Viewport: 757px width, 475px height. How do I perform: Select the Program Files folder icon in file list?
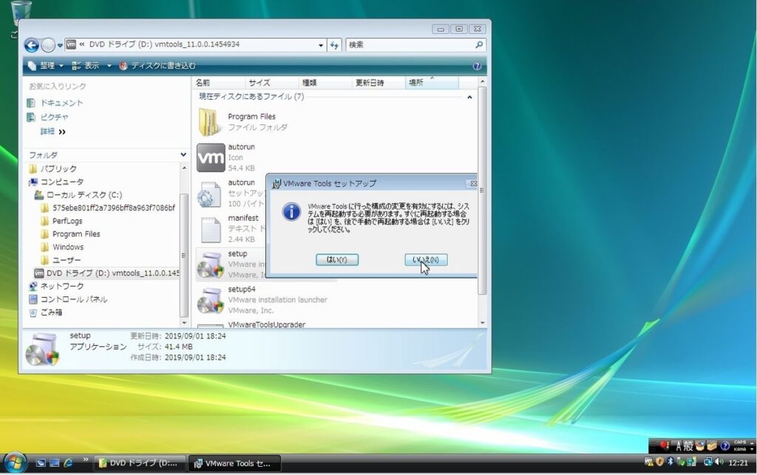(209, 122)
